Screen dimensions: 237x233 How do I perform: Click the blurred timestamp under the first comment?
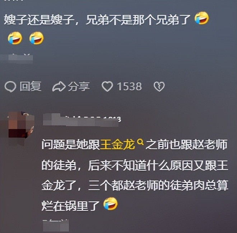click(x=20, y=57)
